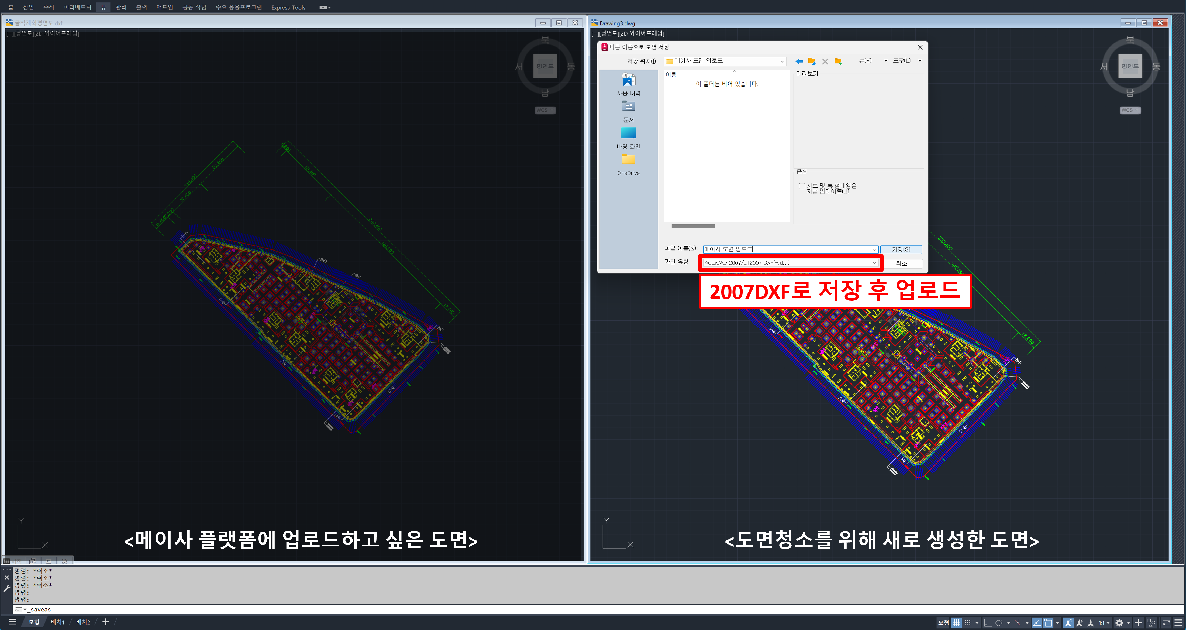The height and width of the screenshot is (630, 1186).
Task: Expand snap mode settings arrow in status bar
Action: pos(977,623)
